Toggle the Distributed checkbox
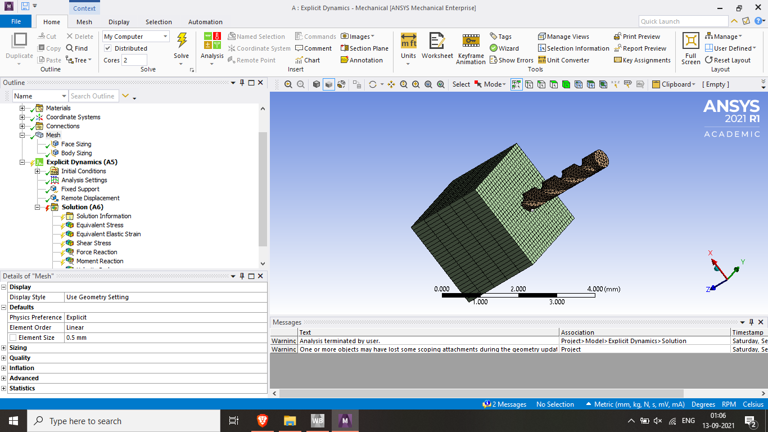This screenshot has height=432, width=768. (x=108, y=48)
